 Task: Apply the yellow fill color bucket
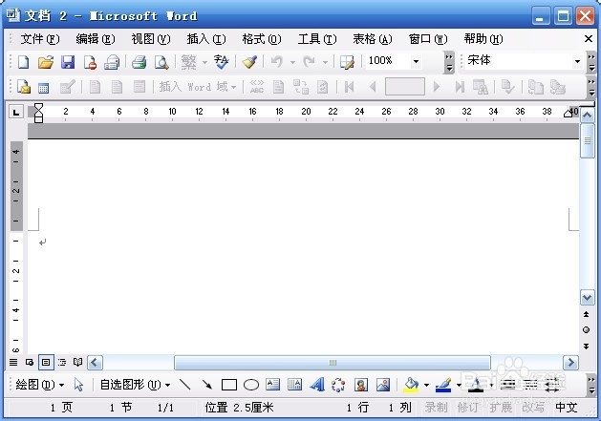tap(411, 385)
